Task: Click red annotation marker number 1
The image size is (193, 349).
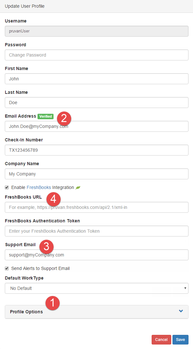Action: pyautogui.click(x=53, y=303)
